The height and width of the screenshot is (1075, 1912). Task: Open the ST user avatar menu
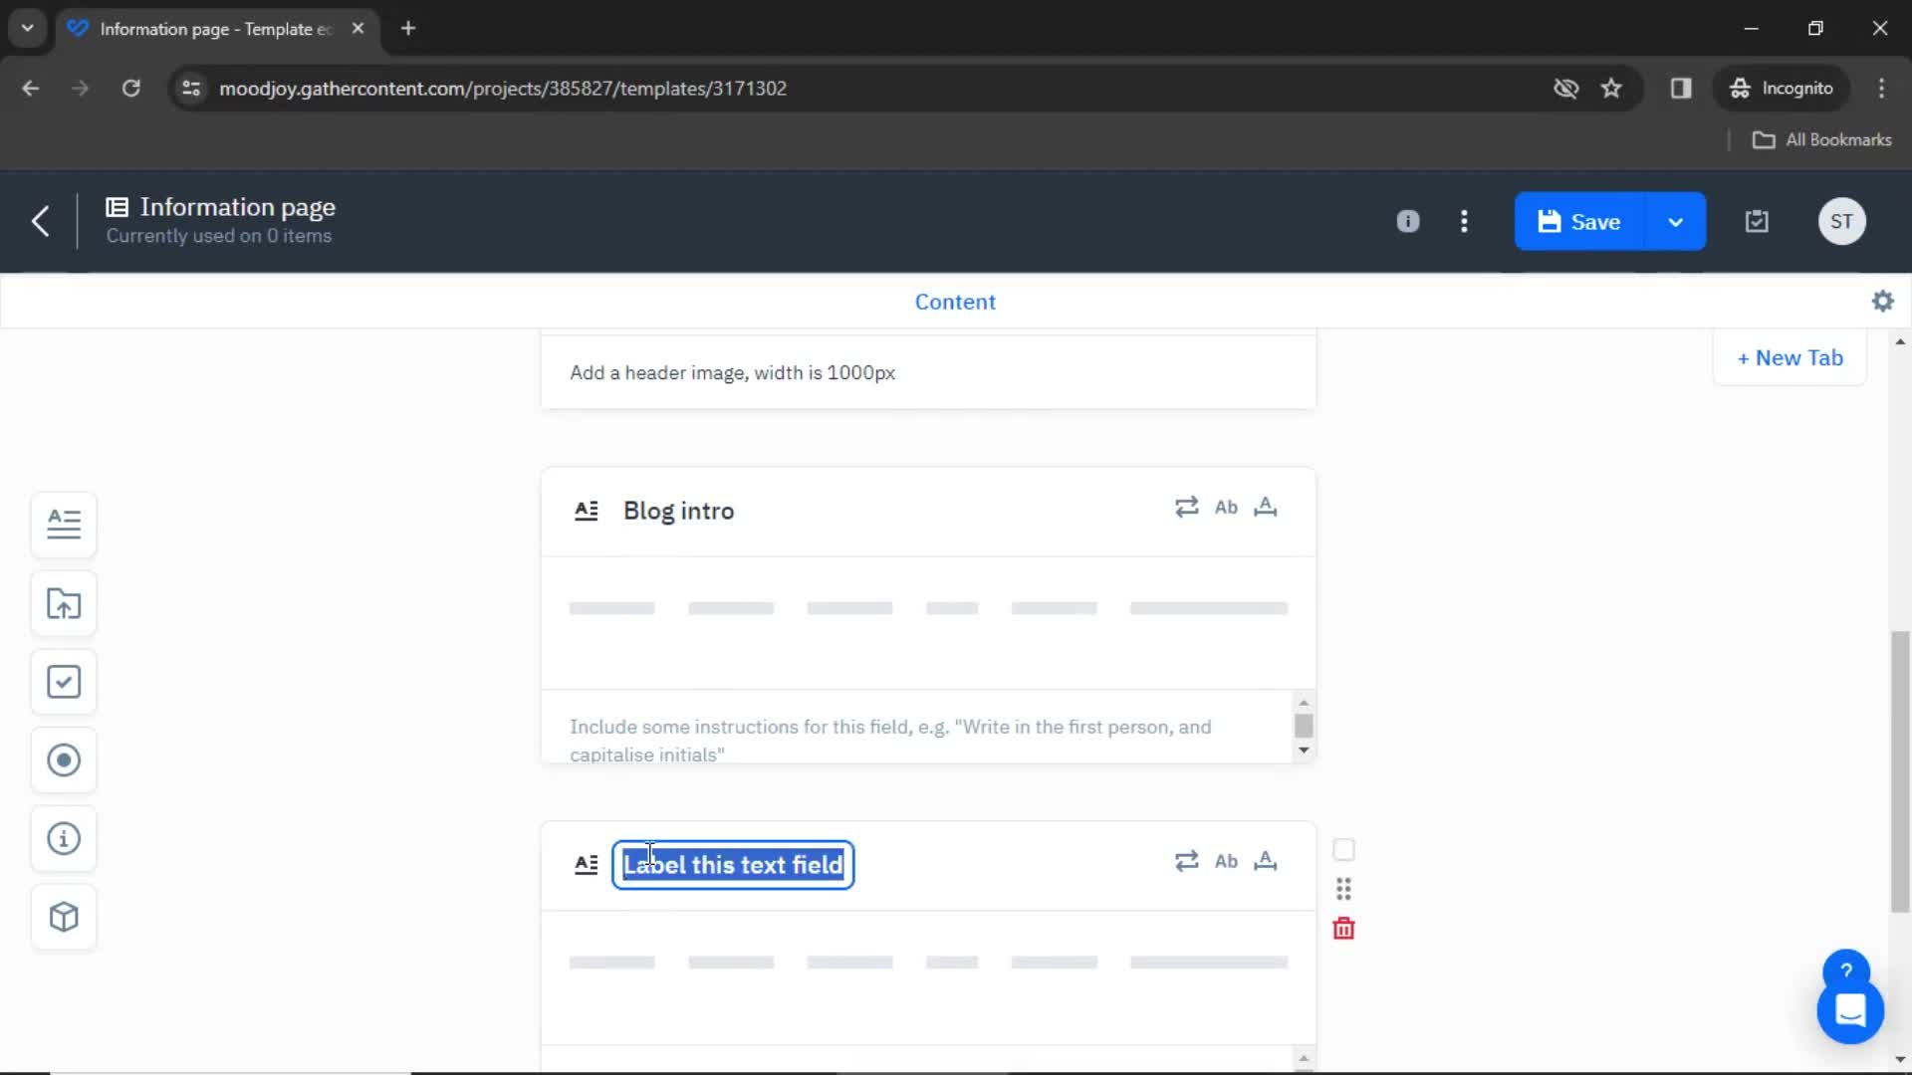pos(1841,221)
